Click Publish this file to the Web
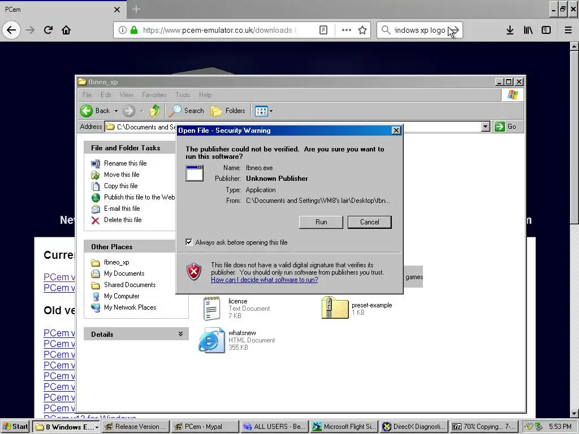The height and width of the screenshot is (434, 579). 139,197
